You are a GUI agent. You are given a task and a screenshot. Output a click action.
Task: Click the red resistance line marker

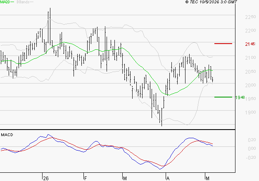pos(223,44)
